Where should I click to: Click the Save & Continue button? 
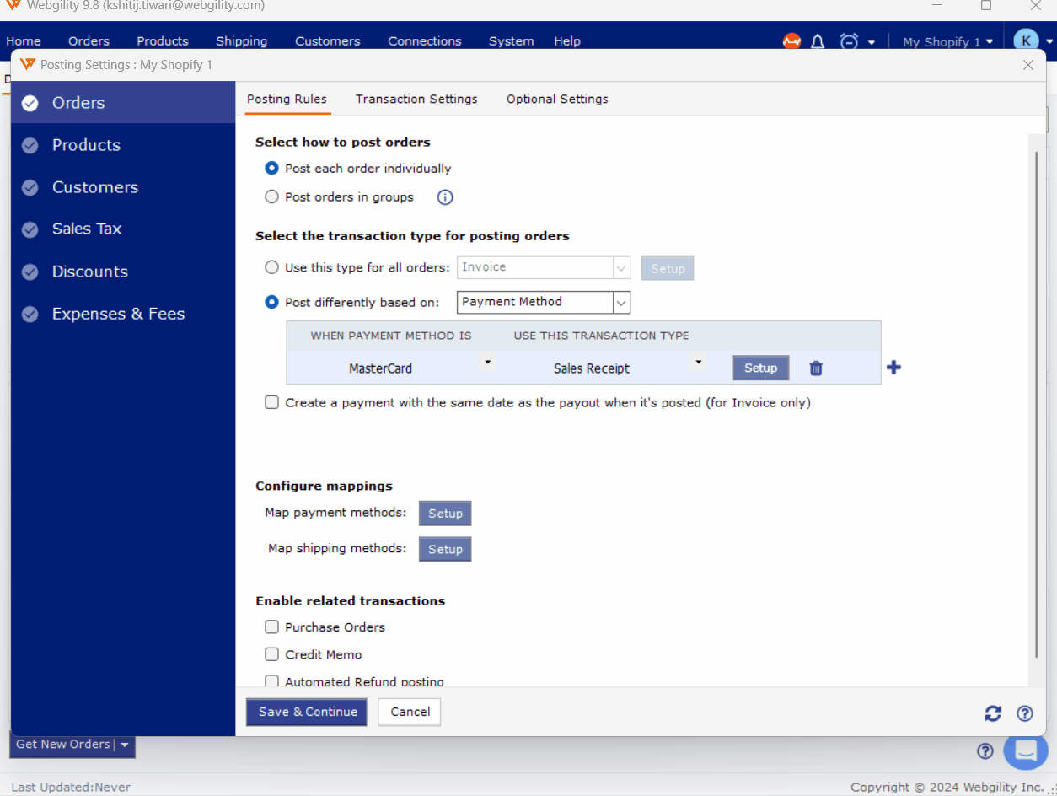click(x=307, y=712)
